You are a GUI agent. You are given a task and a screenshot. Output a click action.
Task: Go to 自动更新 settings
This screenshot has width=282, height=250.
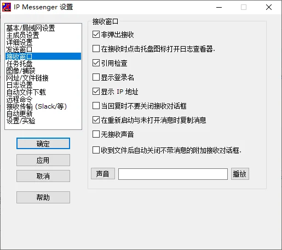(x=43, y=113)
